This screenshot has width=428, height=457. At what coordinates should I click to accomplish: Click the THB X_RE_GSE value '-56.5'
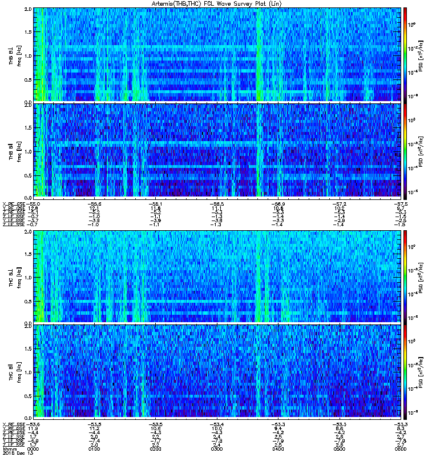pos(217,204)
